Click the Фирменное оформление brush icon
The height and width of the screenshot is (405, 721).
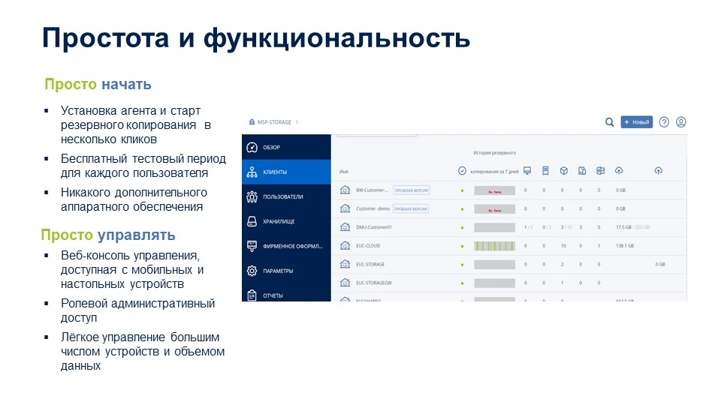pyautogui.click(x=252, y=246)
